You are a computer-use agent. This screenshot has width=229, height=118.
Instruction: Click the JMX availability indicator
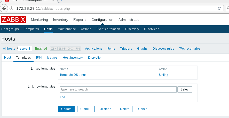tap(70, 49)
